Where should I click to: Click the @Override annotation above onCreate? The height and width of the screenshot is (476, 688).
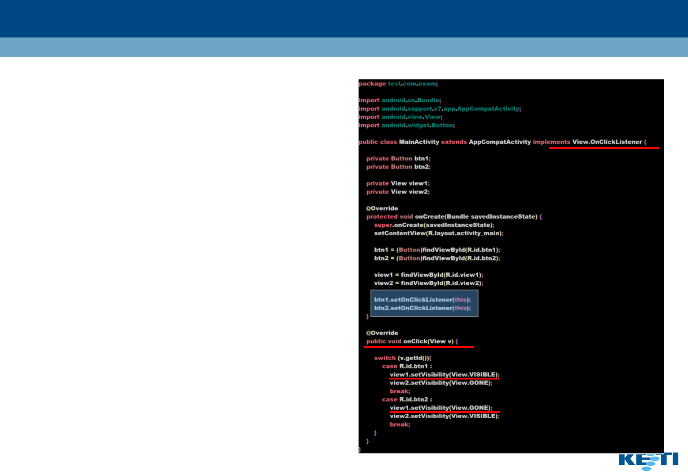coord(382,208)
